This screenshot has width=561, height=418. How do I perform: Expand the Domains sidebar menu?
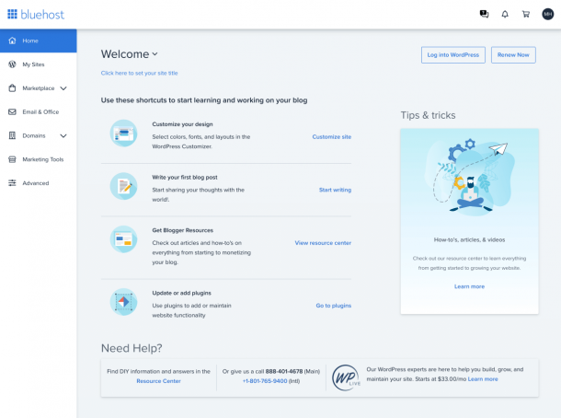point(63,135)
